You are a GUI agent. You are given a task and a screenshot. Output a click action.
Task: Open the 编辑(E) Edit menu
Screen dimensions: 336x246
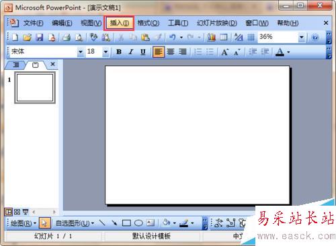coord(62,23)
